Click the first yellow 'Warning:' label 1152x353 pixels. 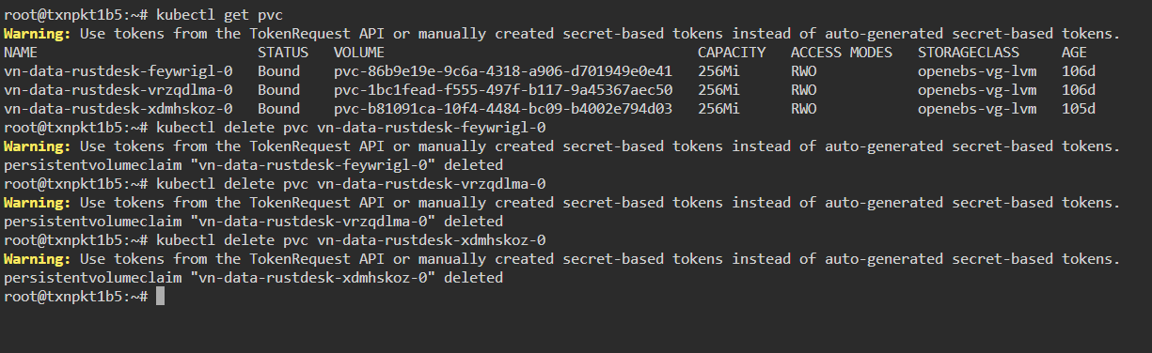coord(37,33)
